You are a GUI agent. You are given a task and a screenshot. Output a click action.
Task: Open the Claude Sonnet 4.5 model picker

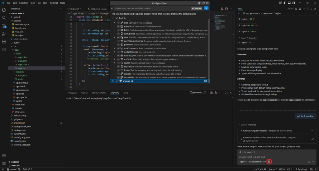tap(257, 162)
